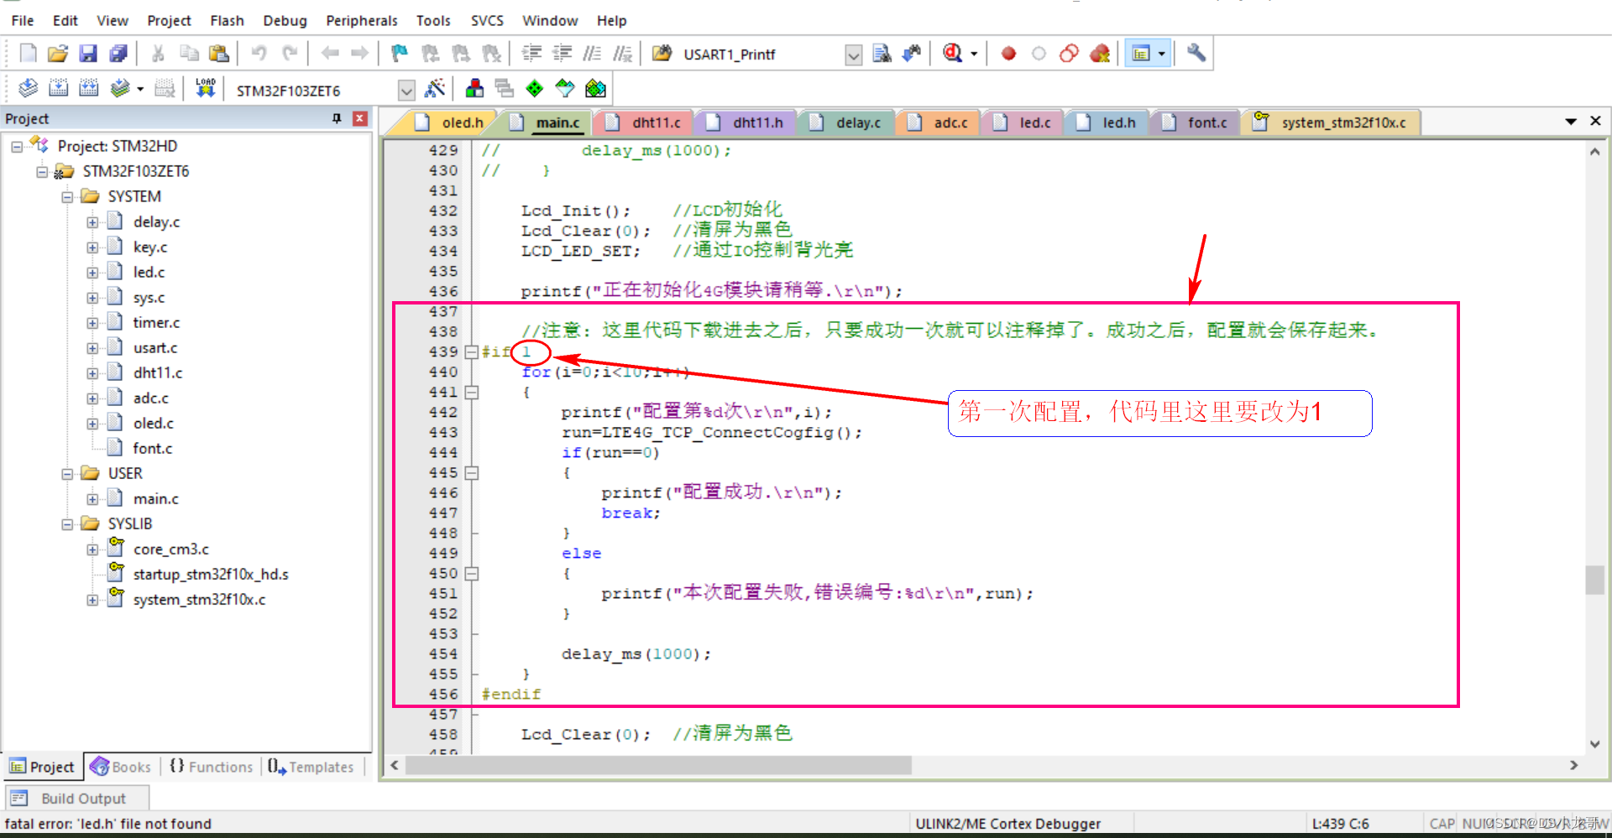Close the Project panel with red X
This screenshot has width=1612, height=838.
360,118
